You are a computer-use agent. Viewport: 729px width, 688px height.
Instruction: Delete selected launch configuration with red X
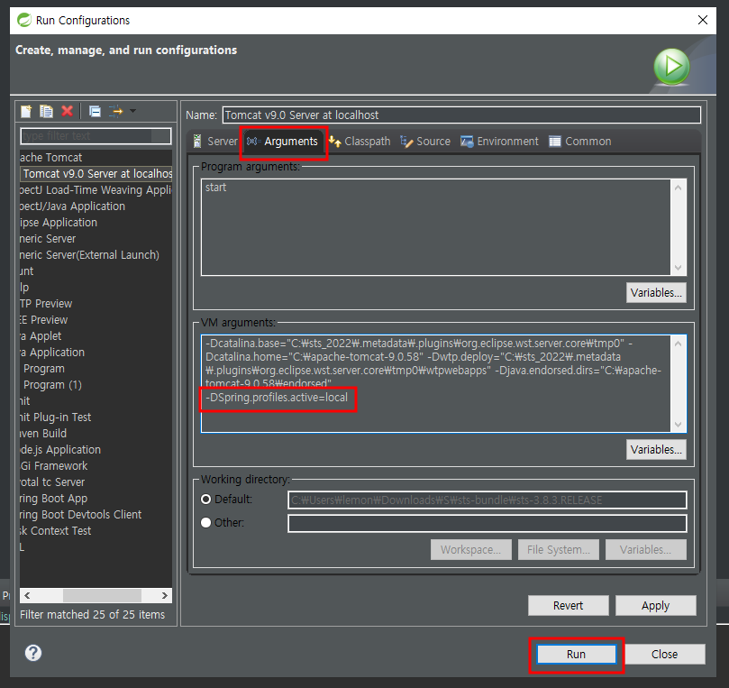click(68, 111)
